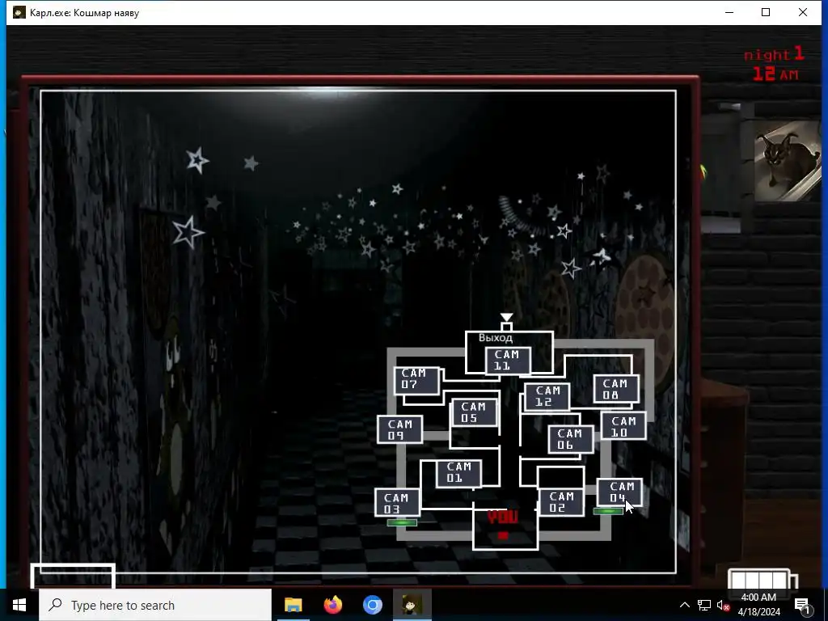
Task: Click the muted volume icon
Action: [723, 605]
